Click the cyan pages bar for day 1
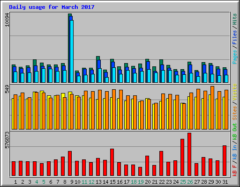Viewport: 240px width, 187px height. [15, 77]
